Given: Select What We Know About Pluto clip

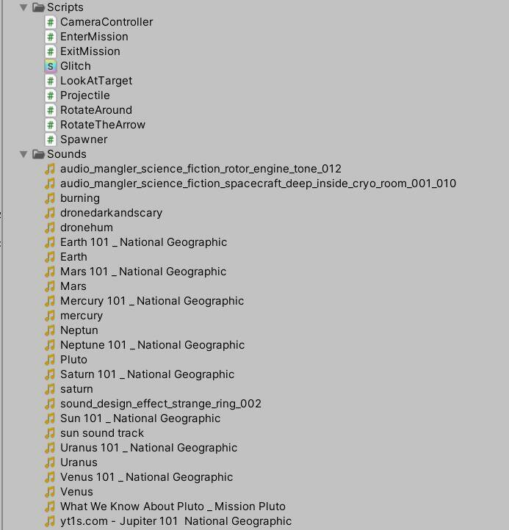Looking at the screenshot, I should [173, 507].
